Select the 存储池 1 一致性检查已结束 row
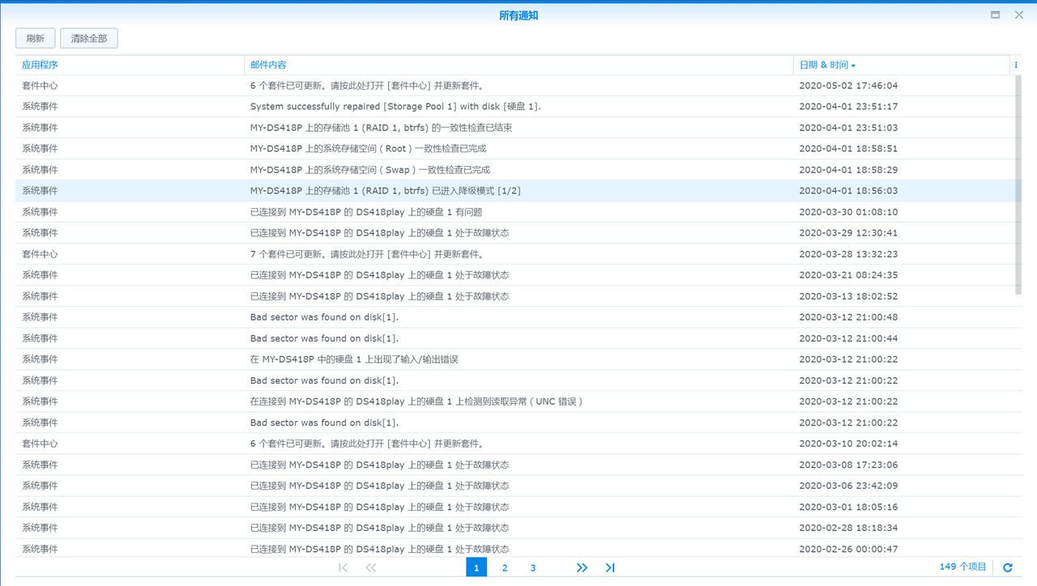Screen dimensions: 1037x586 pos(514,127)
